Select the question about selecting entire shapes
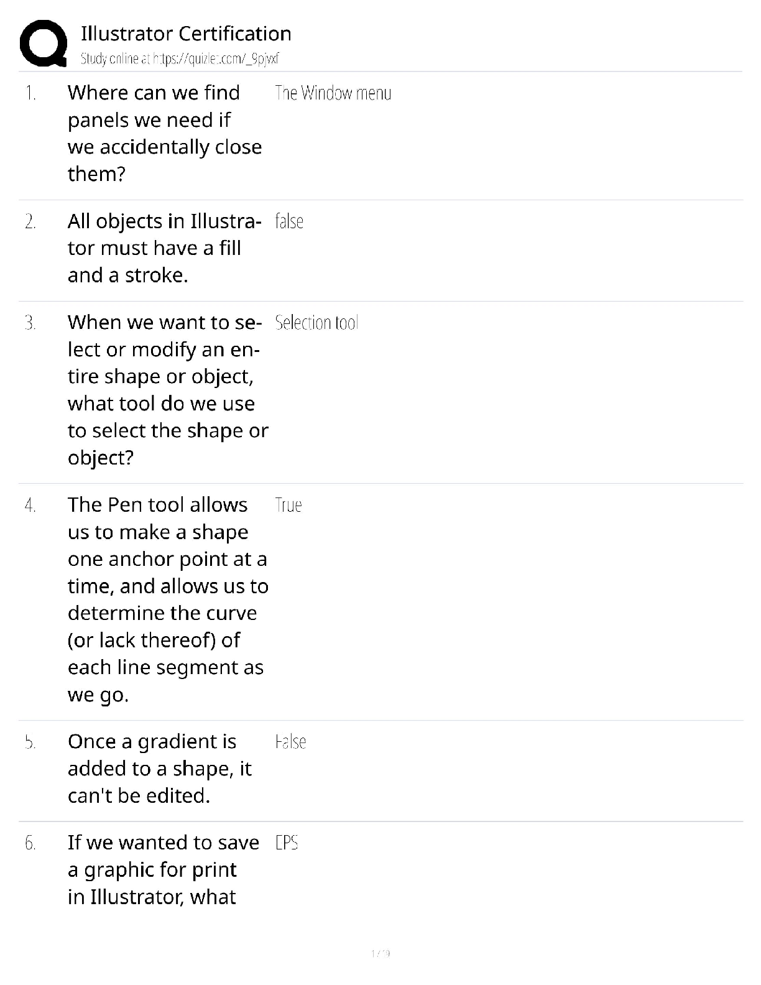The image size is (761, 985). (x=168, y=390)
